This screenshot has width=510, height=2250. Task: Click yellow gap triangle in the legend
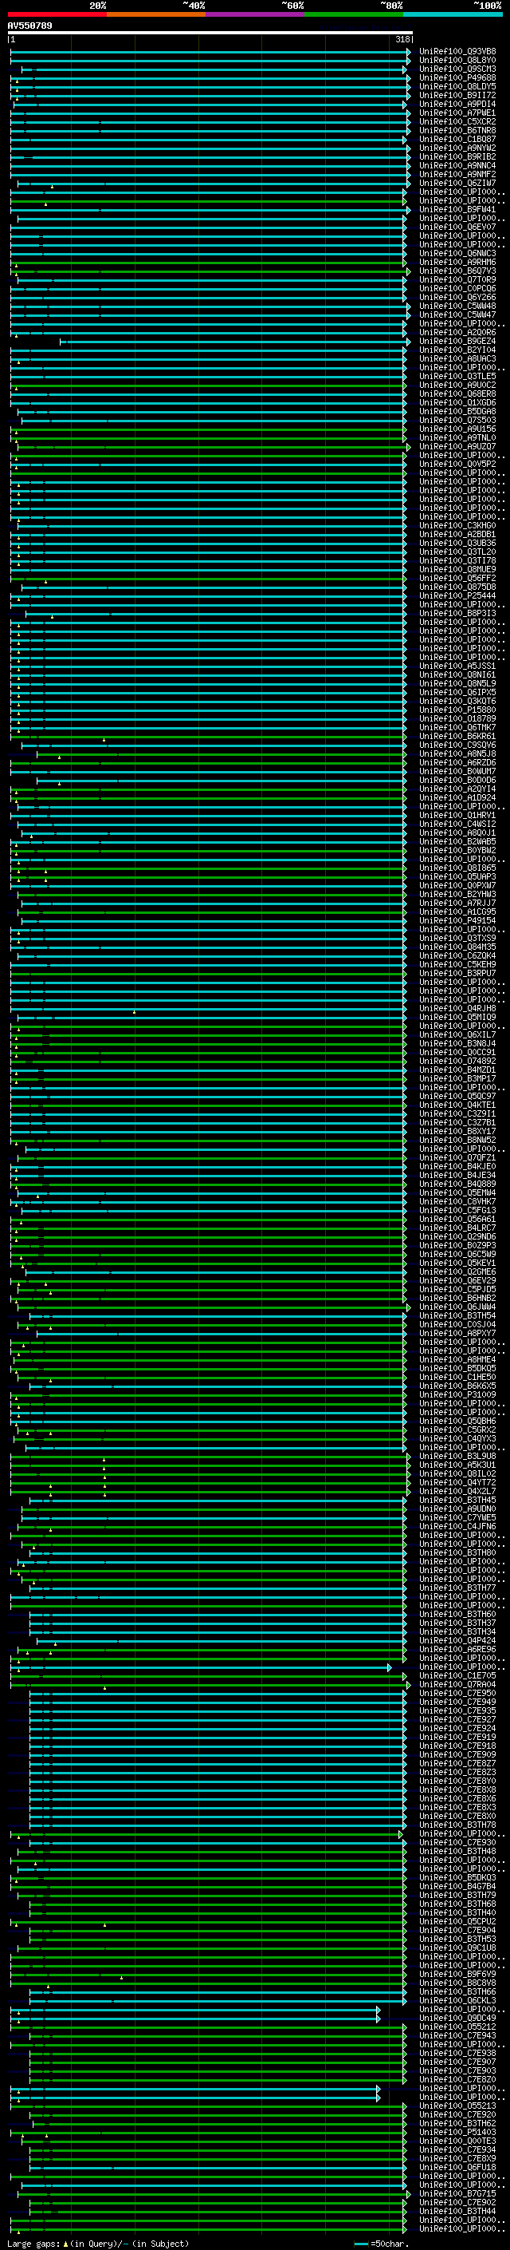coord(65,2244)
